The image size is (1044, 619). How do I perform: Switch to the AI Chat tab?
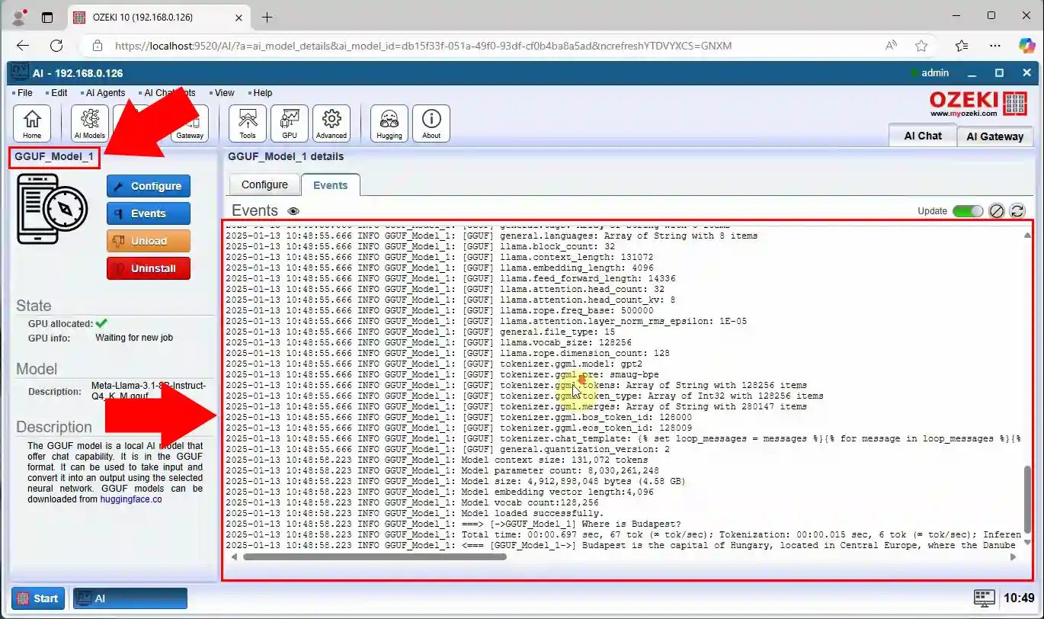[x=923, y=136]
